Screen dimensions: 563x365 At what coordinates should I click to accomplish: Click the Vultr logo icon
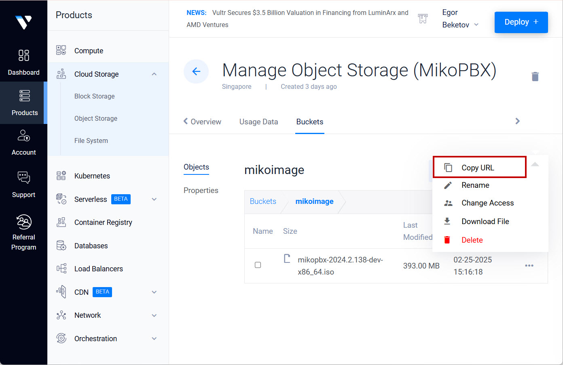pyautogui.click(x=23, y=22)
